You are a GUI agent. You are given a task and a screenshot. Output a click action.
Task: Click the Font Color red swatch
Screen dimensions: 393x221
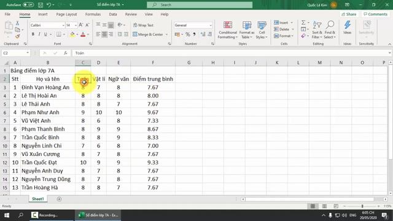83,34
